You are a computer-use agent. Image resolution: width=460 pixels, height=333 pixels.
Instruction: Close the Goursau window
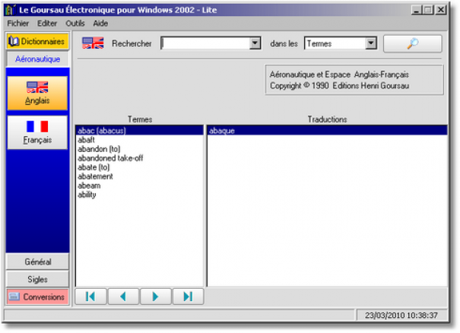(441, 10)
